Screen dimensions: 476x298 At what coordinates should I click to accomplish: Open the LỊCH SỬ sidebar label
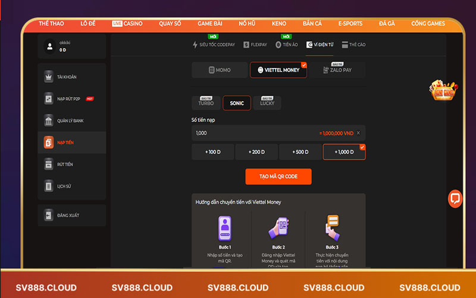point(64,186)
